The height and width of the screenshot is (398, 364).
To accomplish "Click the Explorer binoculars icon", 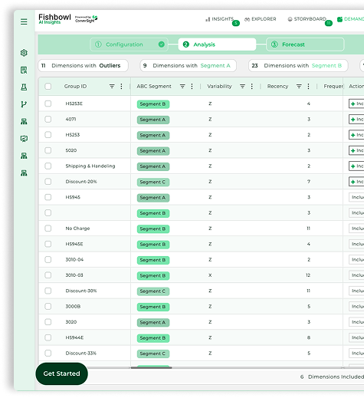I will pyautogui.click(x=247, y=19).
